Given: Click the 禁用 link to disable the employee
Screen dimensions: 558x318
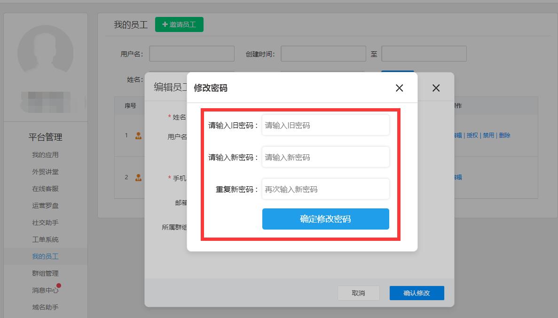Looking at the screenshot, I should click(x=489, y=135).
